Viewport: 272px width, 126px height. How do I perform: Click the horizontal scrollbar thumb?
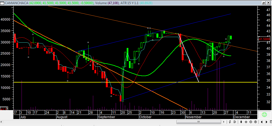(x=199, y=122)
